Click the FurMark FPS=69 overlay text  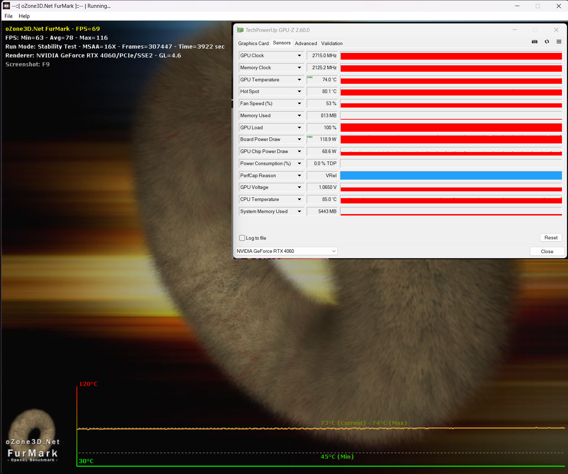[x=53, y=29]
